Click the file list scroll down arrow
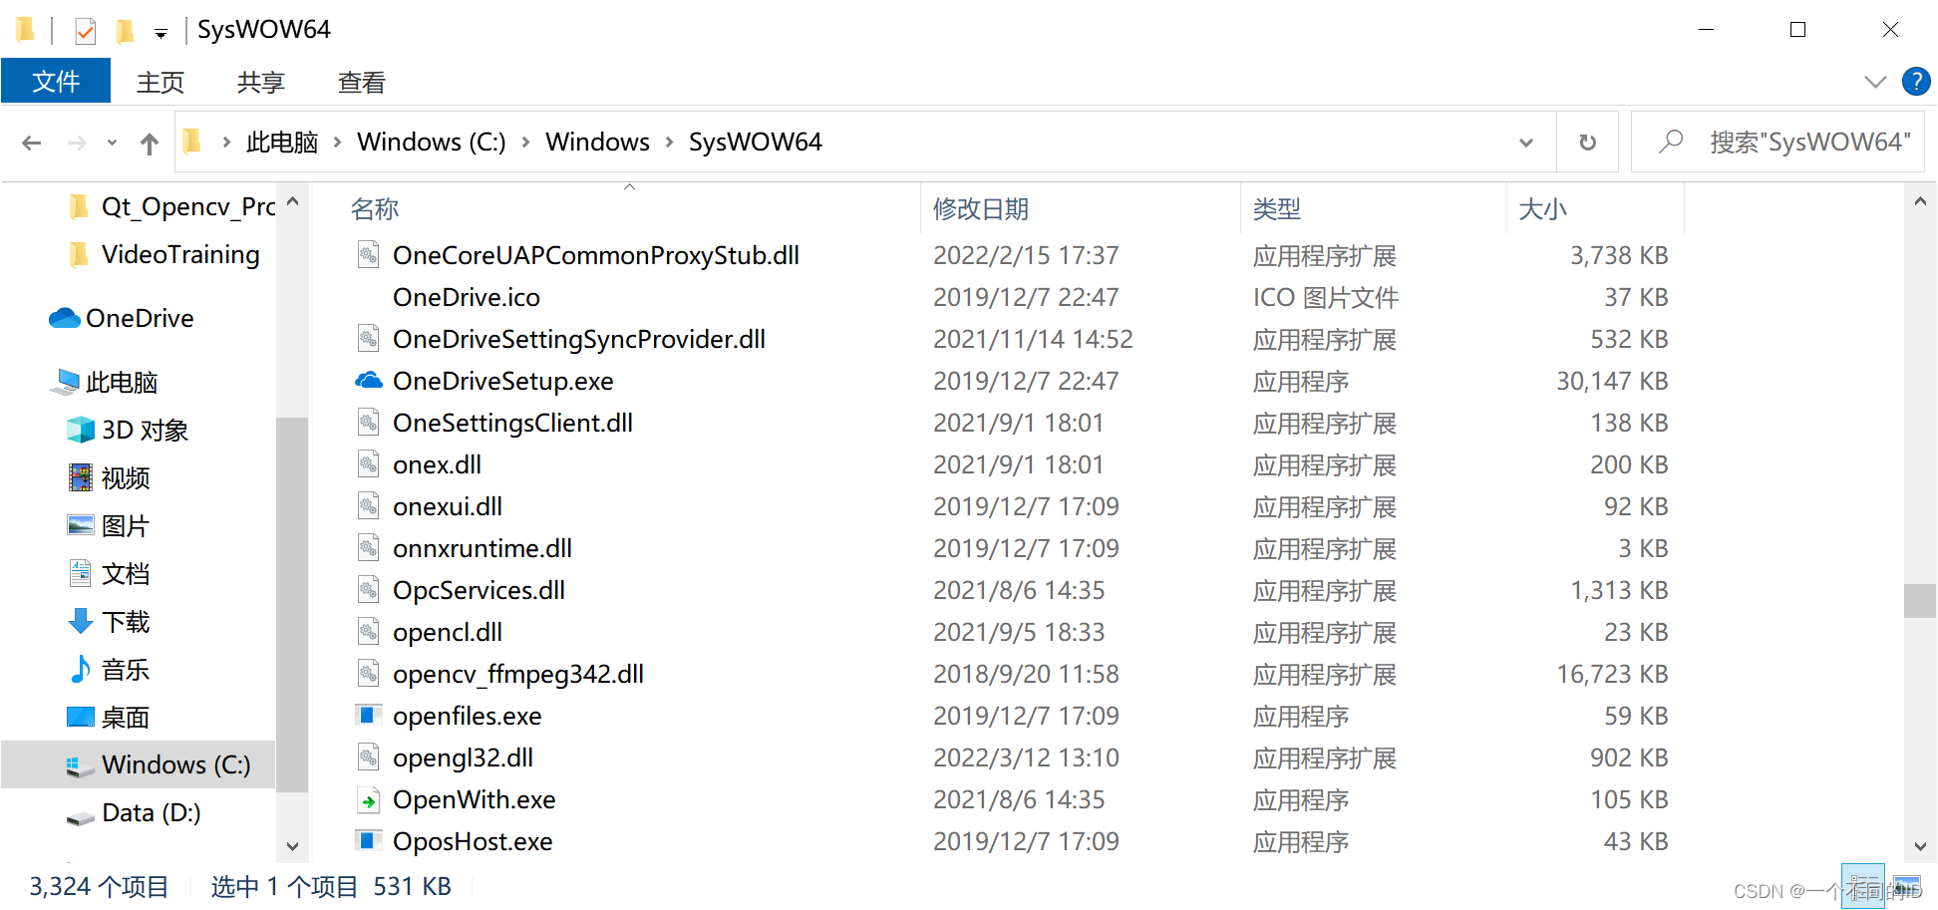 click(1919, 846)
